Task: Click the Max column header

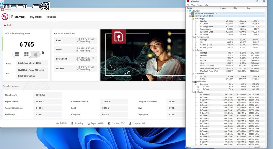Action: [252, 8]
